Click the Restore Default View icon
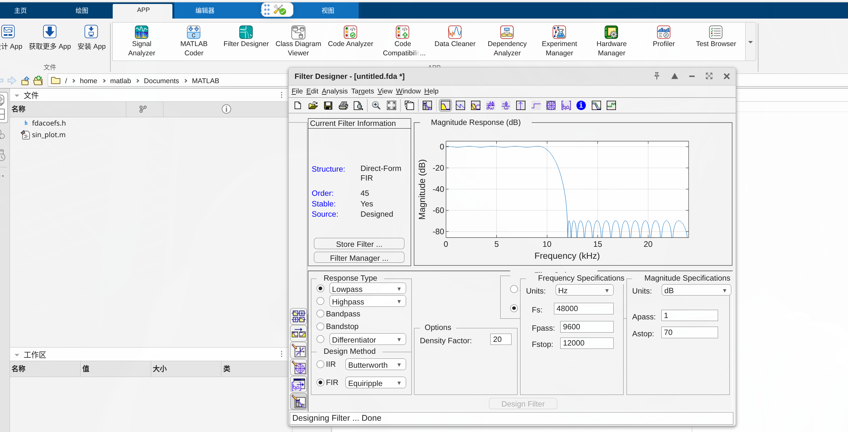 [392, 106]
